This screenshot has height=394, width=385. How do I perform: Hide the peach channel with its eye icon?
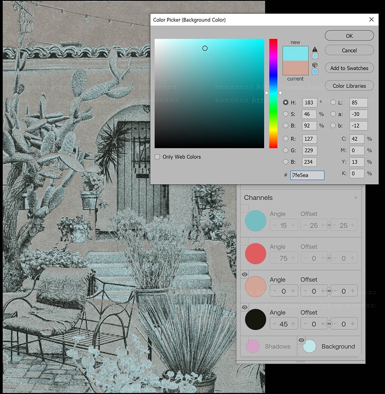coord(245,274)
